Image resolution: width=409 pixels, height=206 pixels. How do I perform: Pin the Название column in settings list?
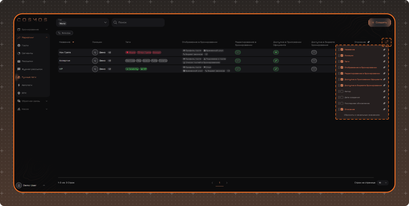pyautogui.click(x=384, y=50)
